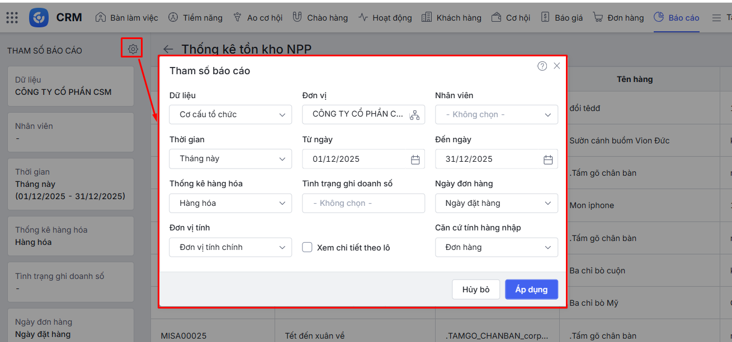Open the Báo giá menu item
The height and width of the screenshot is (342, 732).
point(562,18)
